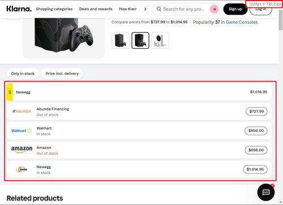Toggle the Price incl. delivery filter
Screen dimensions: 283x205
(62, 74)
